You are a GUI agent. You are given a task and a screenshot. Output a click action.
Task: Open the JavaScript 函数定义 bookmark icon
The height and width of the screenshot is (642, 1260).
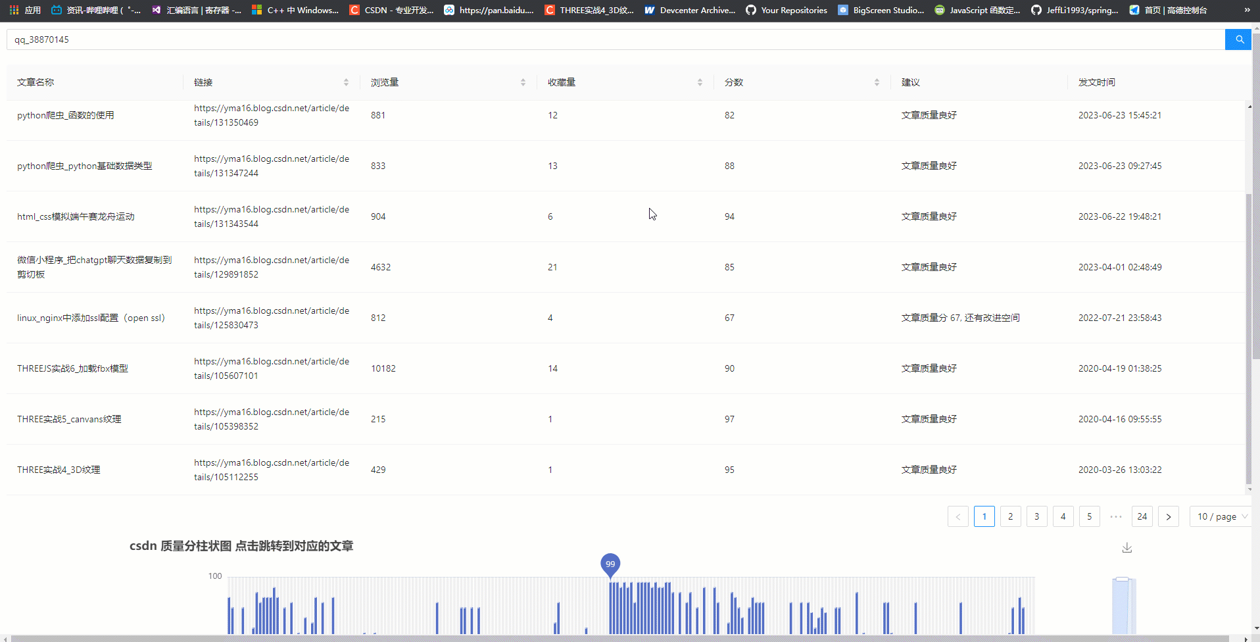coord(940,10)
